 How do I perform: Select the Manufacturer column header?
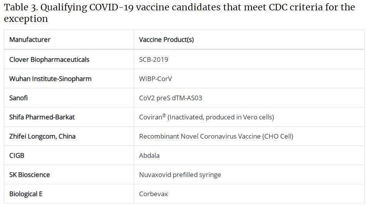(30, 40)
